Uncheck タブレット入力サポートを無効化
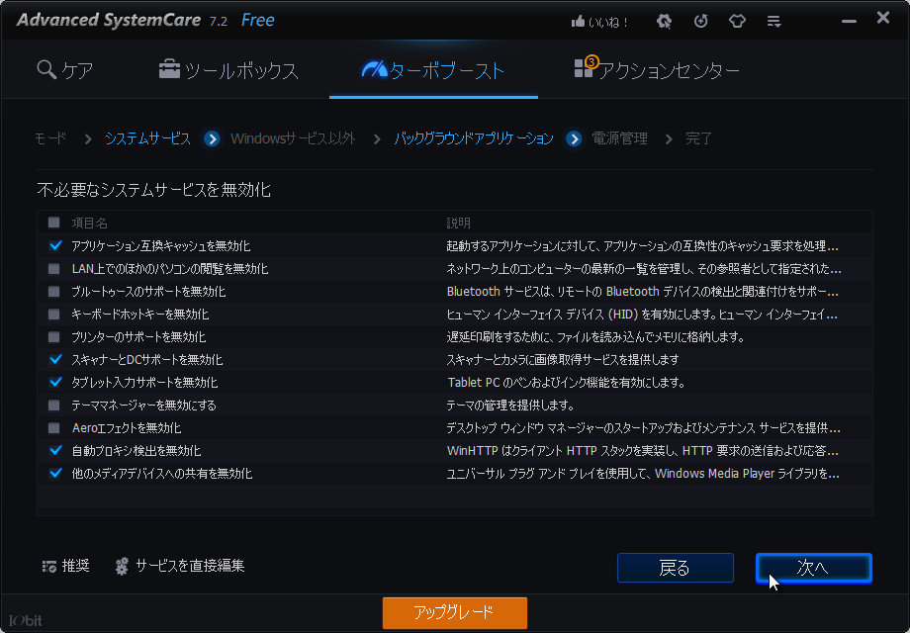 click(54, 383)
